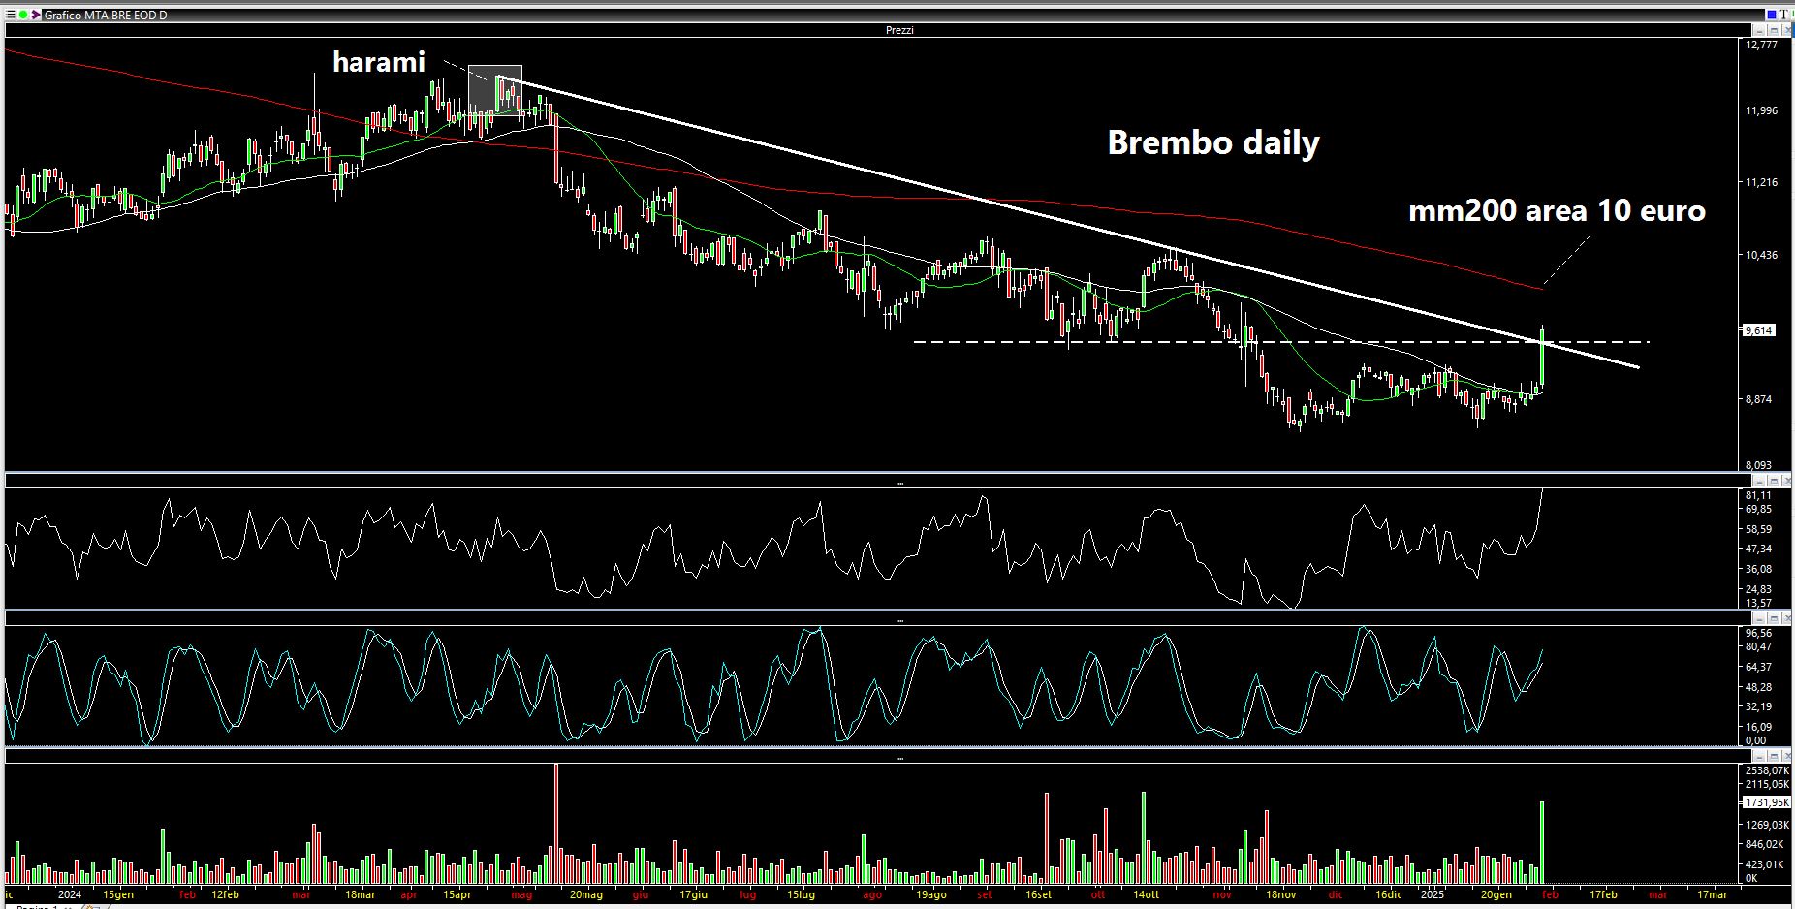Select the 'Brembo daily' text annotation
Screen dimensions: 1795x909
(x=1213, y=143)
